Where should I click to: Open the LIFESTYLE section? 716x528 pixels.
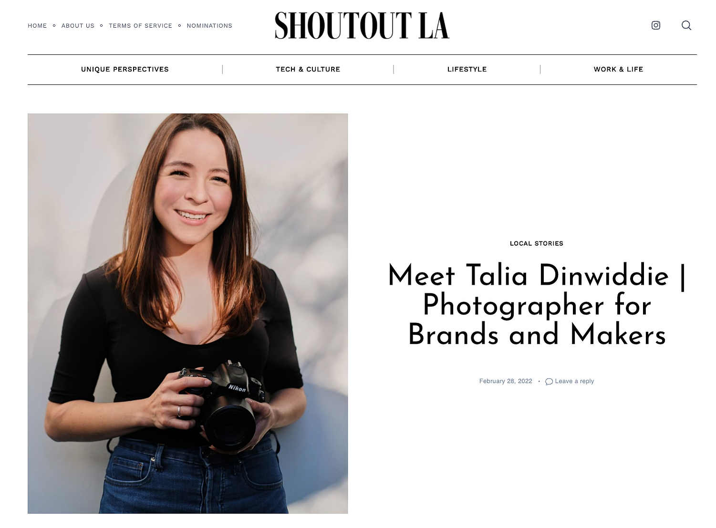pyautogui.click(x=467, y=69)
